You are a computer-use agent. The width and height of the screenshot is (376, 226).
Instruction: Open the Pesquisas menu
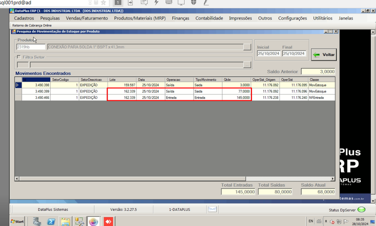(x=50, y=18)
